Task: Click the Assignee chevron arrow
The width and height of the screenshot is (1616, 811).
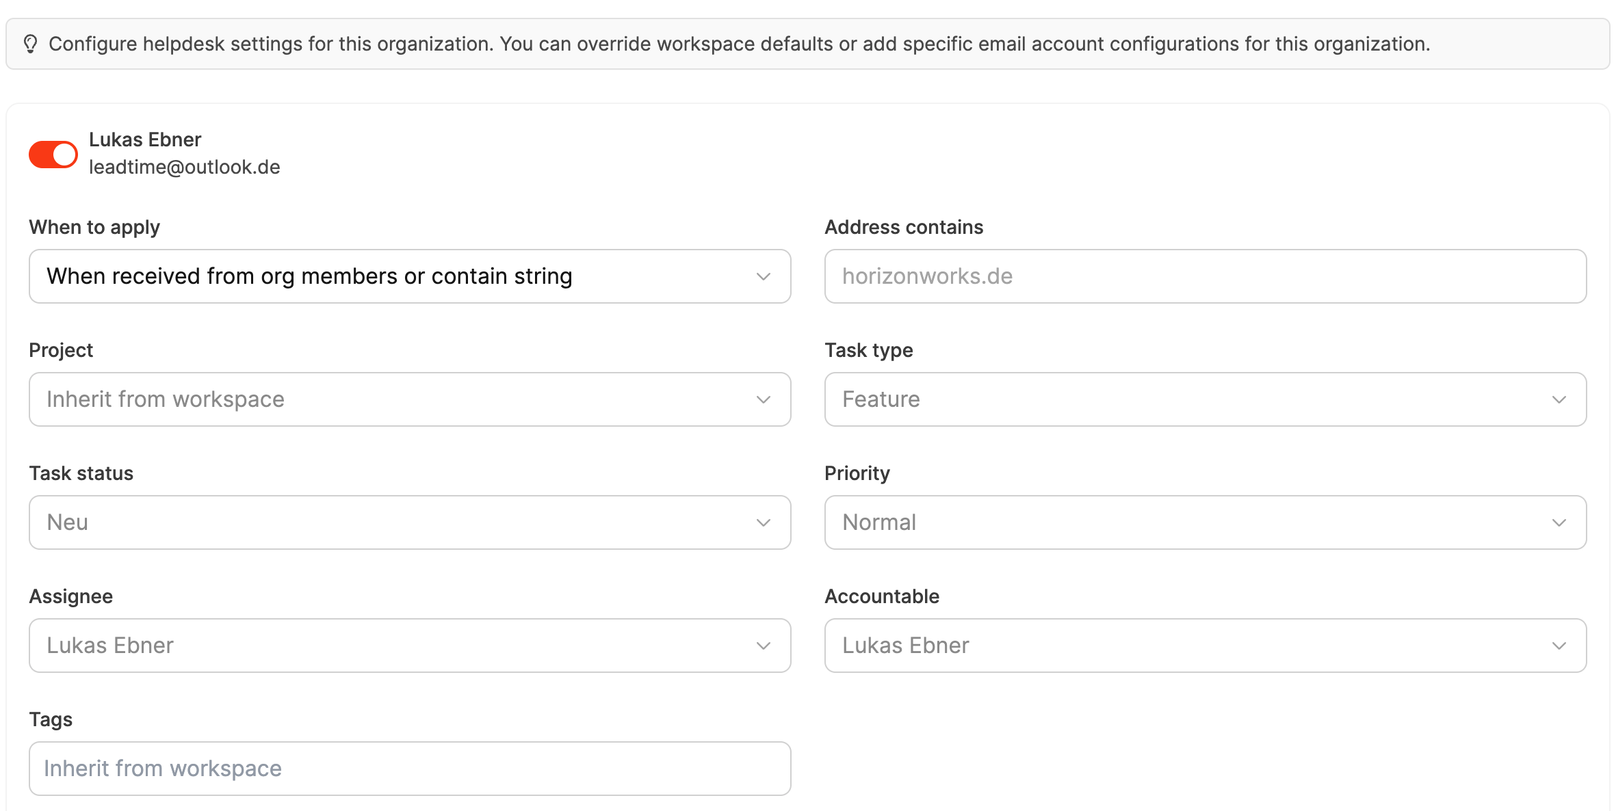Action: (x=764, y=646)
